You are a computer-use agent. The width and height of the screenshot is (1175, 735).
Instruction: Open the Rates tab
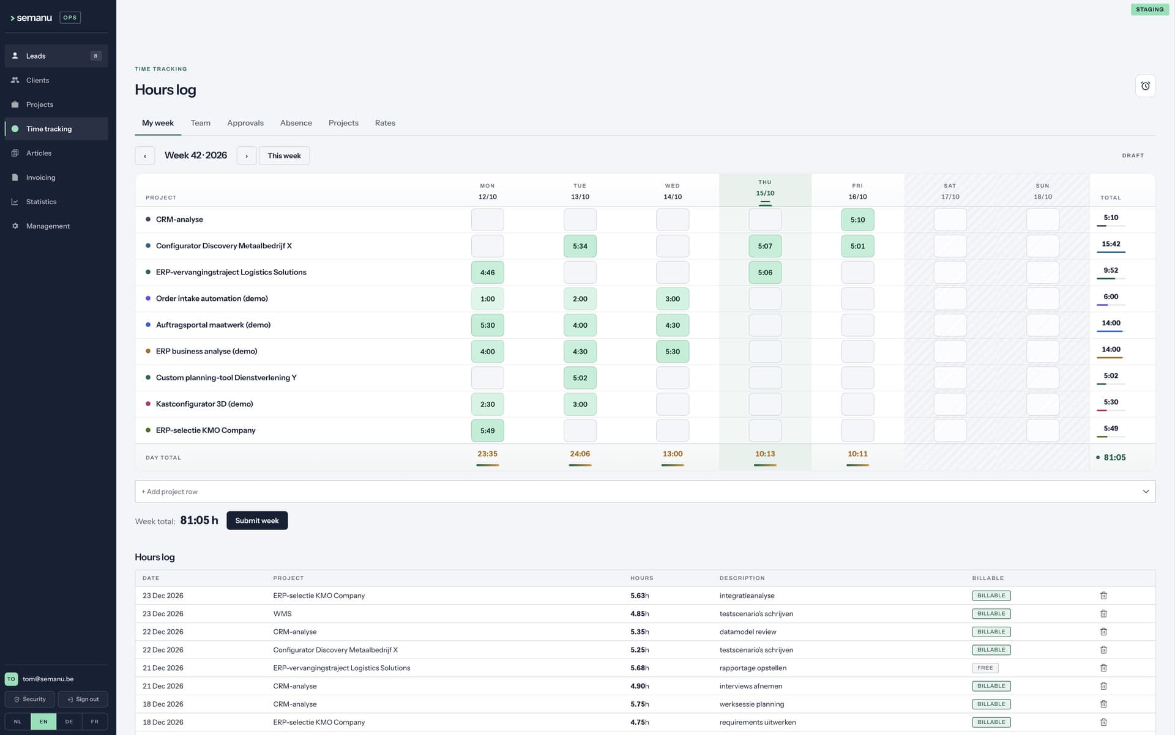[x=385, y=123]
